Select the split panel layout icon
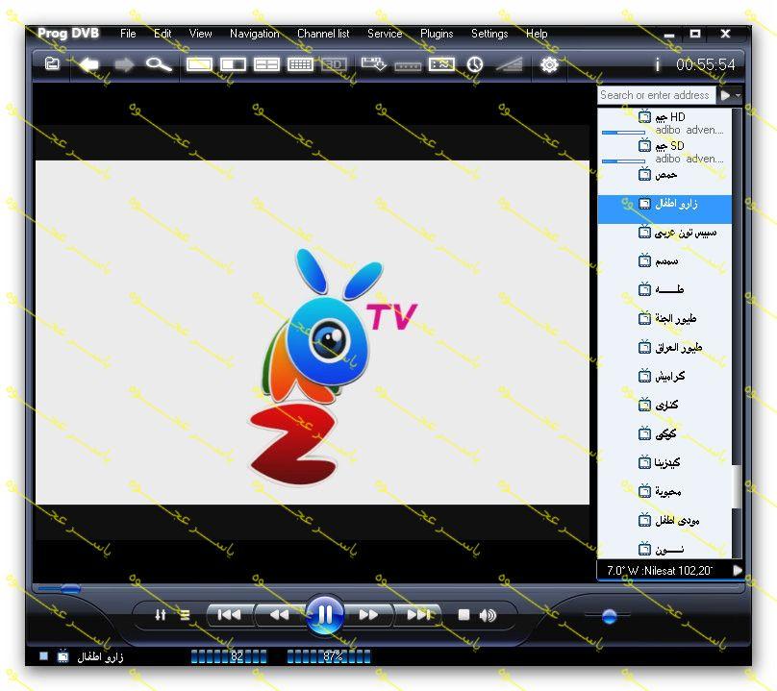Viewport: 777px width, 691px height. 233,64
